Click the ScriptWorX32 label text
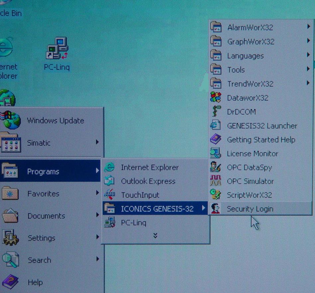This screenshot has height=293, width=315. (x=250, y=195)
